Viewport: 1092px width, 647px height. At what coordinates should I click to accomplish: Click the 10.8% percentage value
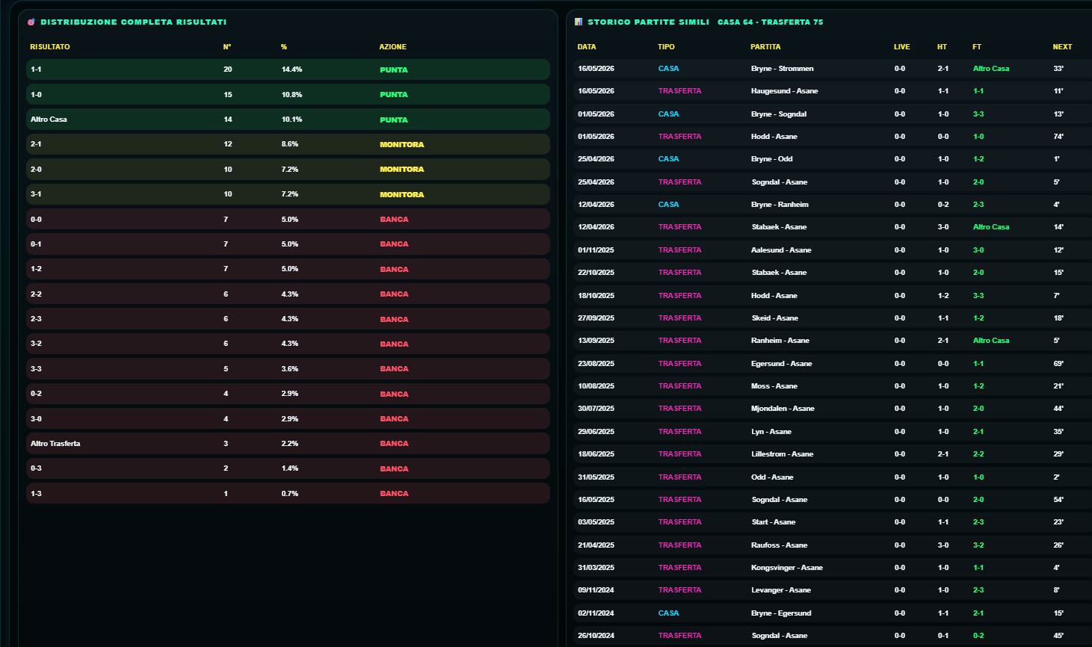tap(291, 95)
